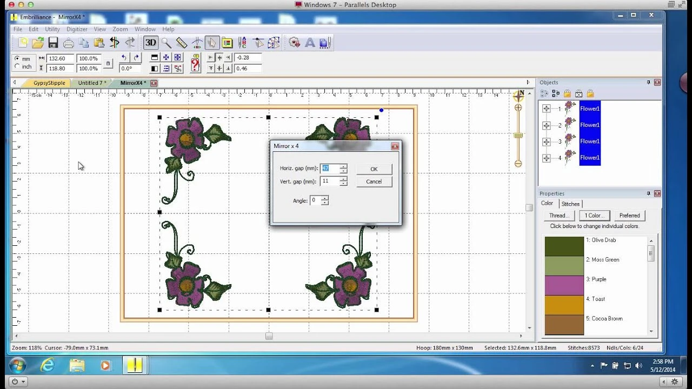This screenshot has width=692, height=389.
Task: Switch to the GypsyStipple tab
Action: [x=49, y=83]
